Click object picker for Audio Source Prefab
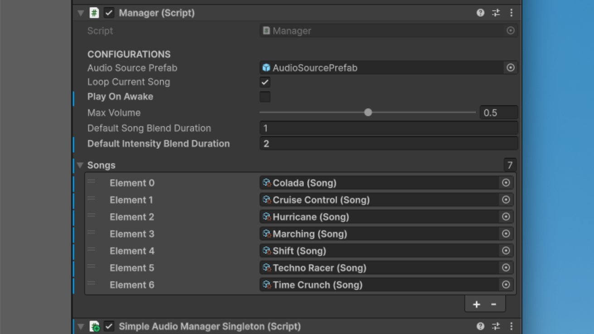The height and width of the screenshot is (334, 594). pyautogui.click(x=510, y=68)
